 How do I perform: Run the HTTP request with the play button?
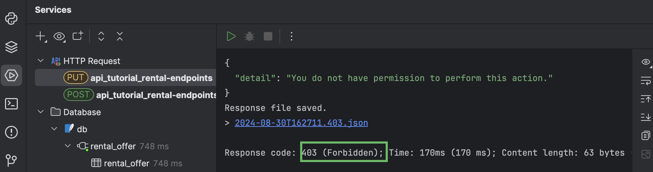pos(231,36)
